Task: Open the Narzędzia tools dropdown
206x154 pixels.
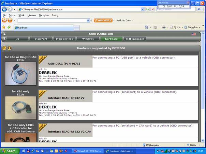Action: pyautogui.click(x=199, y=28)
